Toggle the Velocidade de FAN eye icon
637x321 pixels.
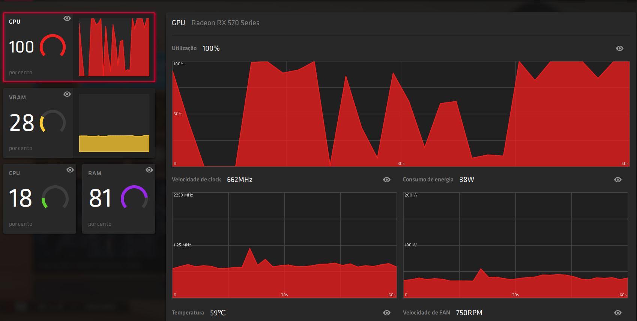pos(618,313)
